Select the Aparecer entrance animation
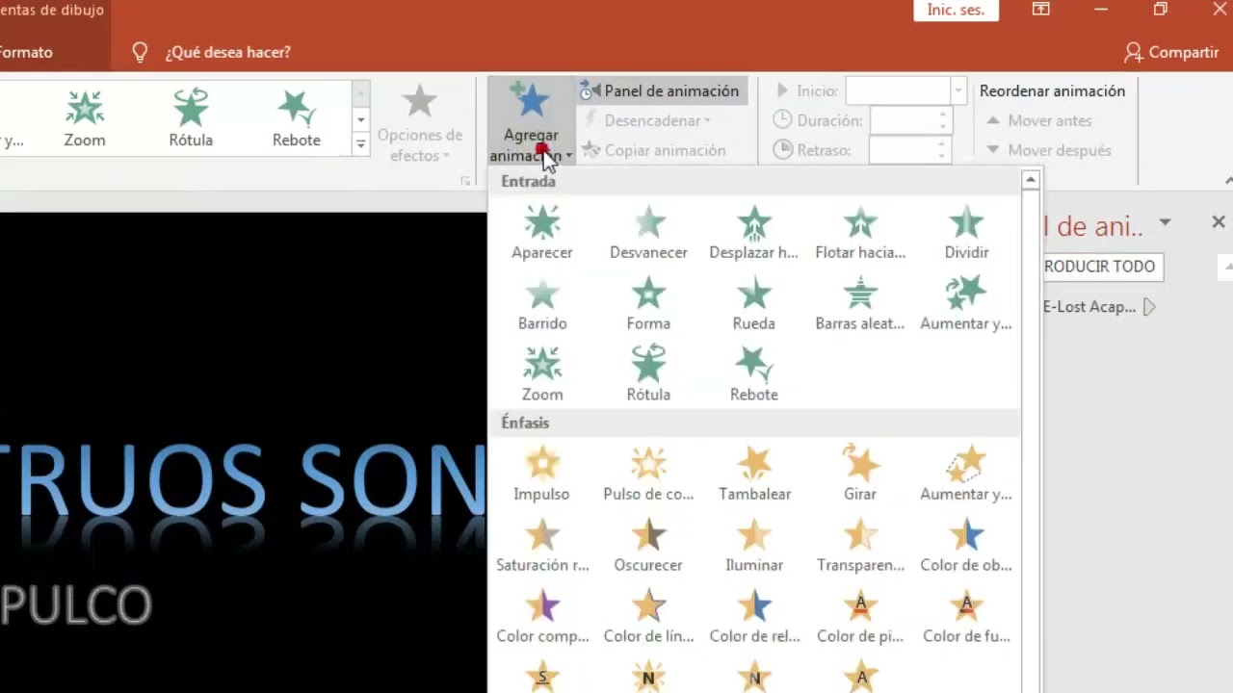The width and height of the screenshot is (1233, 693). pyautogui.click(x=542, y=233)
